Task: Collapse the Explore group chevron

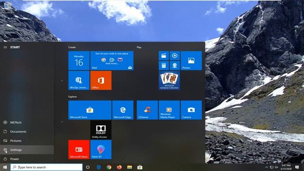Action: click(62, 122)
